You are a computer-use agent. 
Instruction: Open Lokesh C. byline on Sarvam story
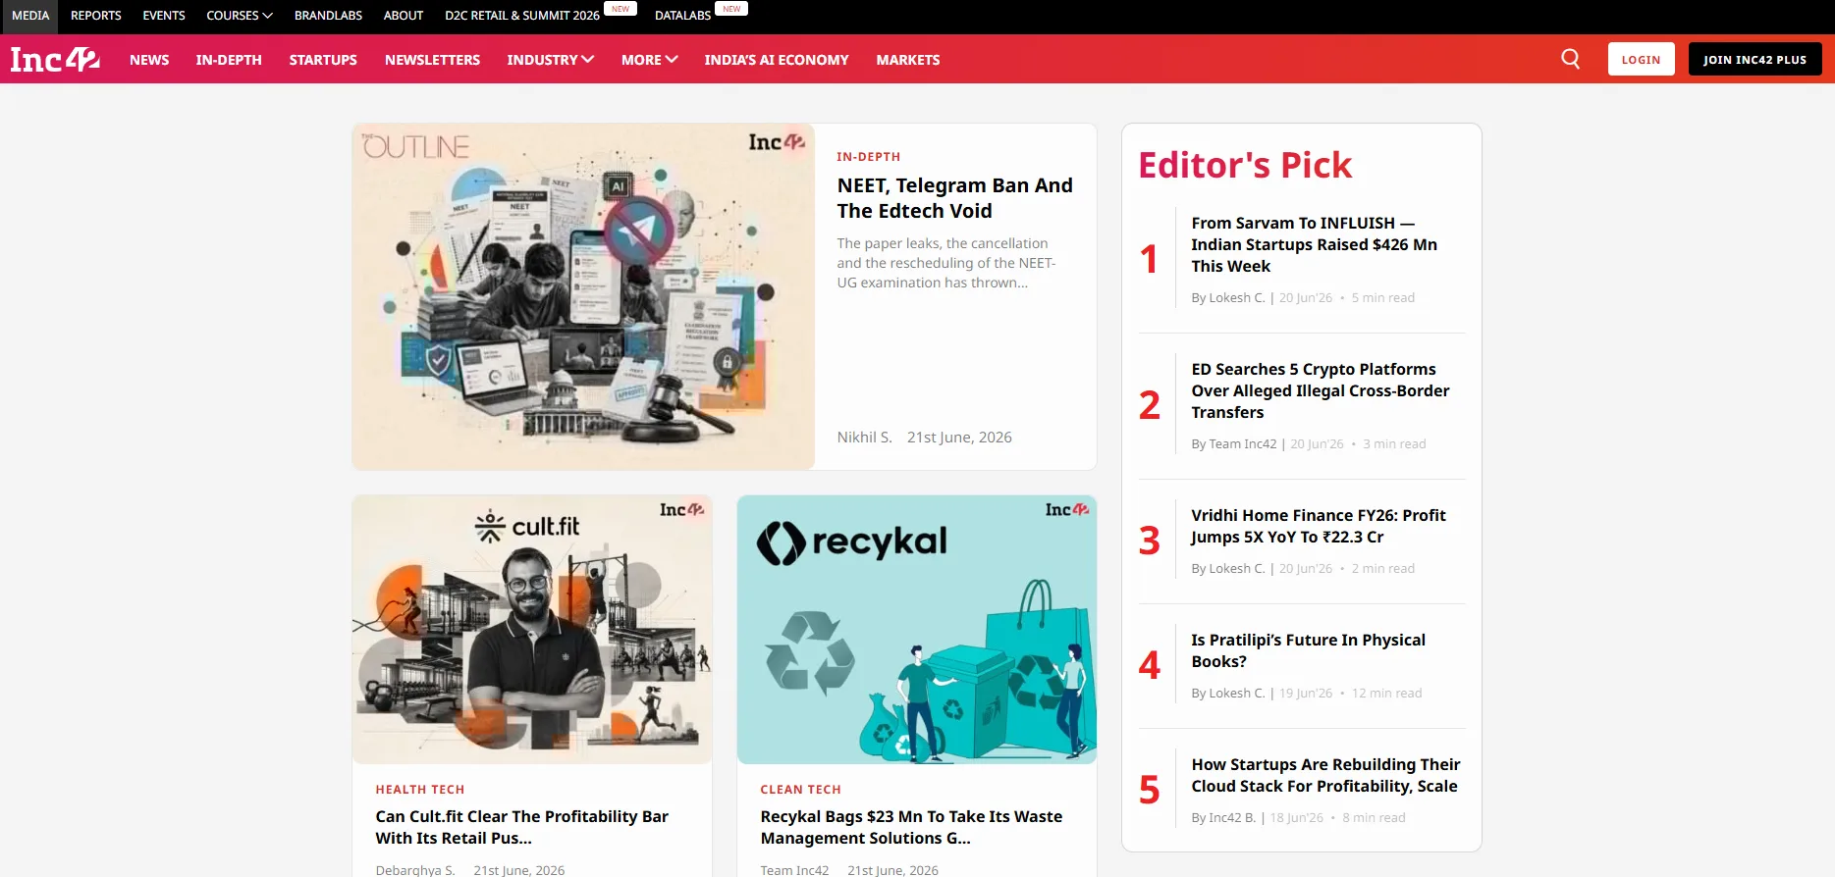[1237, 298]
